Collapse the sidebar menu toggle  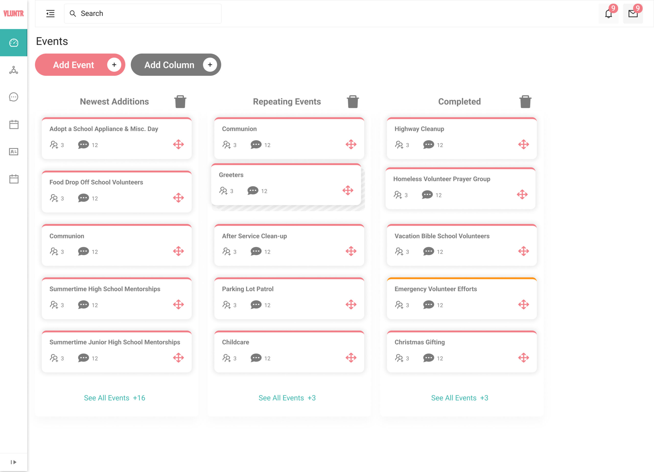(51, 14)
